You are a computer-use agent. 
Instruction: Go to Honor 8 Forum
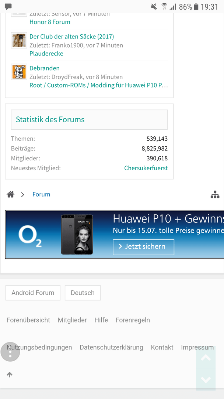point(50,22)
